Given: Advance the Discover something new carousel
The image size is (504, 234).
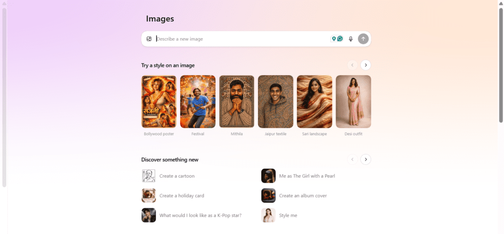Looking at the screenshot, I should click(x=366, y=159).
